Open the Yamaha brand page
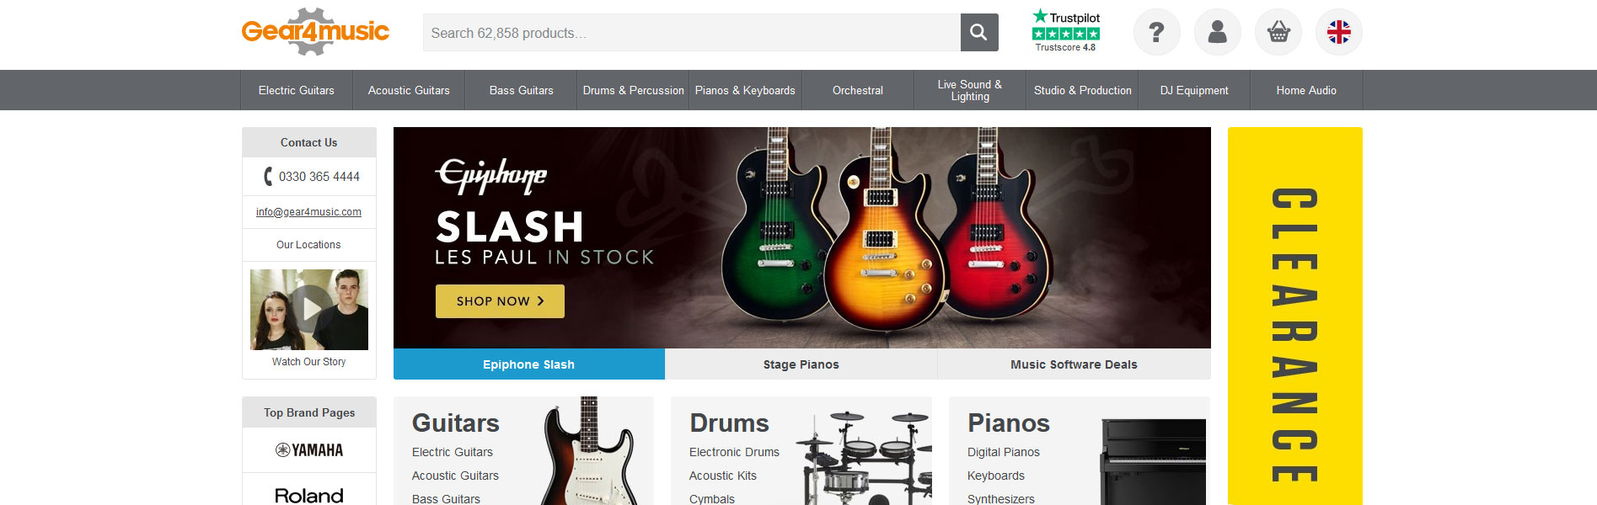The image size is (1597, 505). [x=309, y=450]
